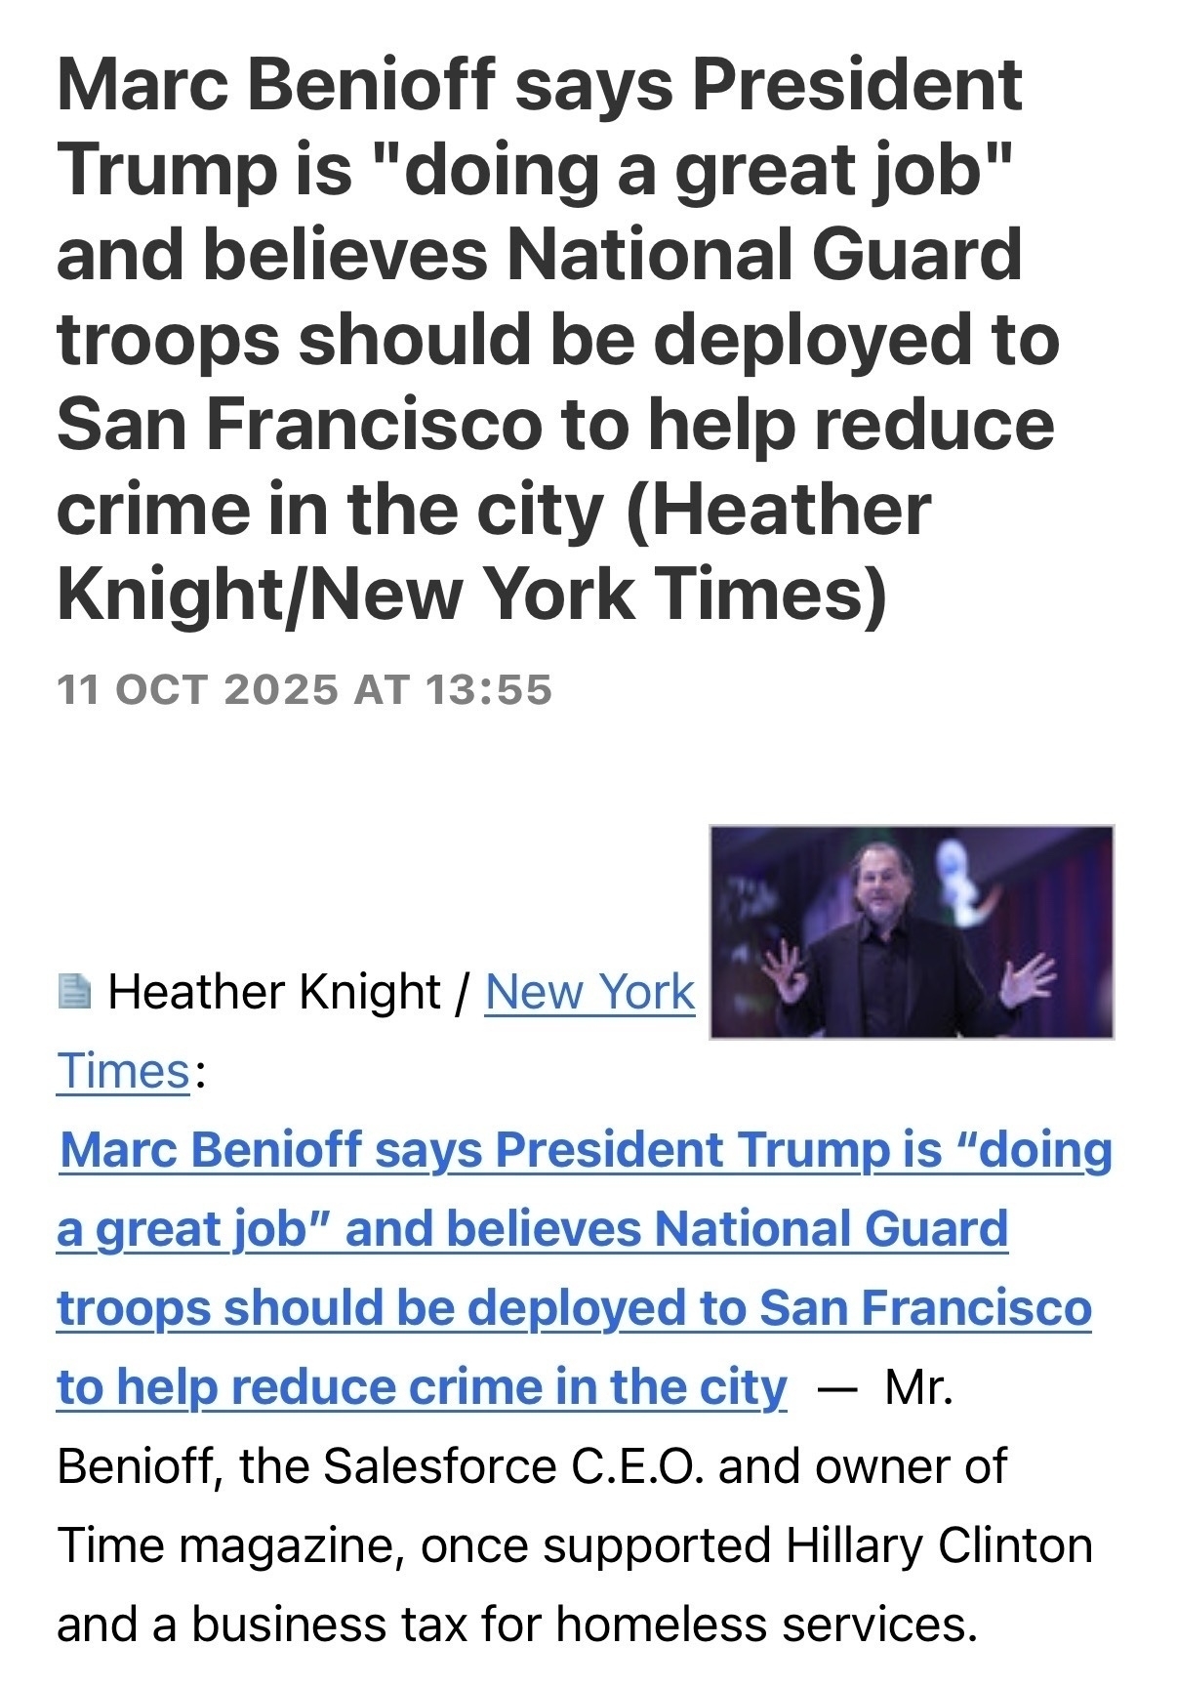Image resolution: width=1177 pixels, height=1687 pixels.
Task: Click bold headline line "and believes National Guard"
Action: (x=540, y=256)
